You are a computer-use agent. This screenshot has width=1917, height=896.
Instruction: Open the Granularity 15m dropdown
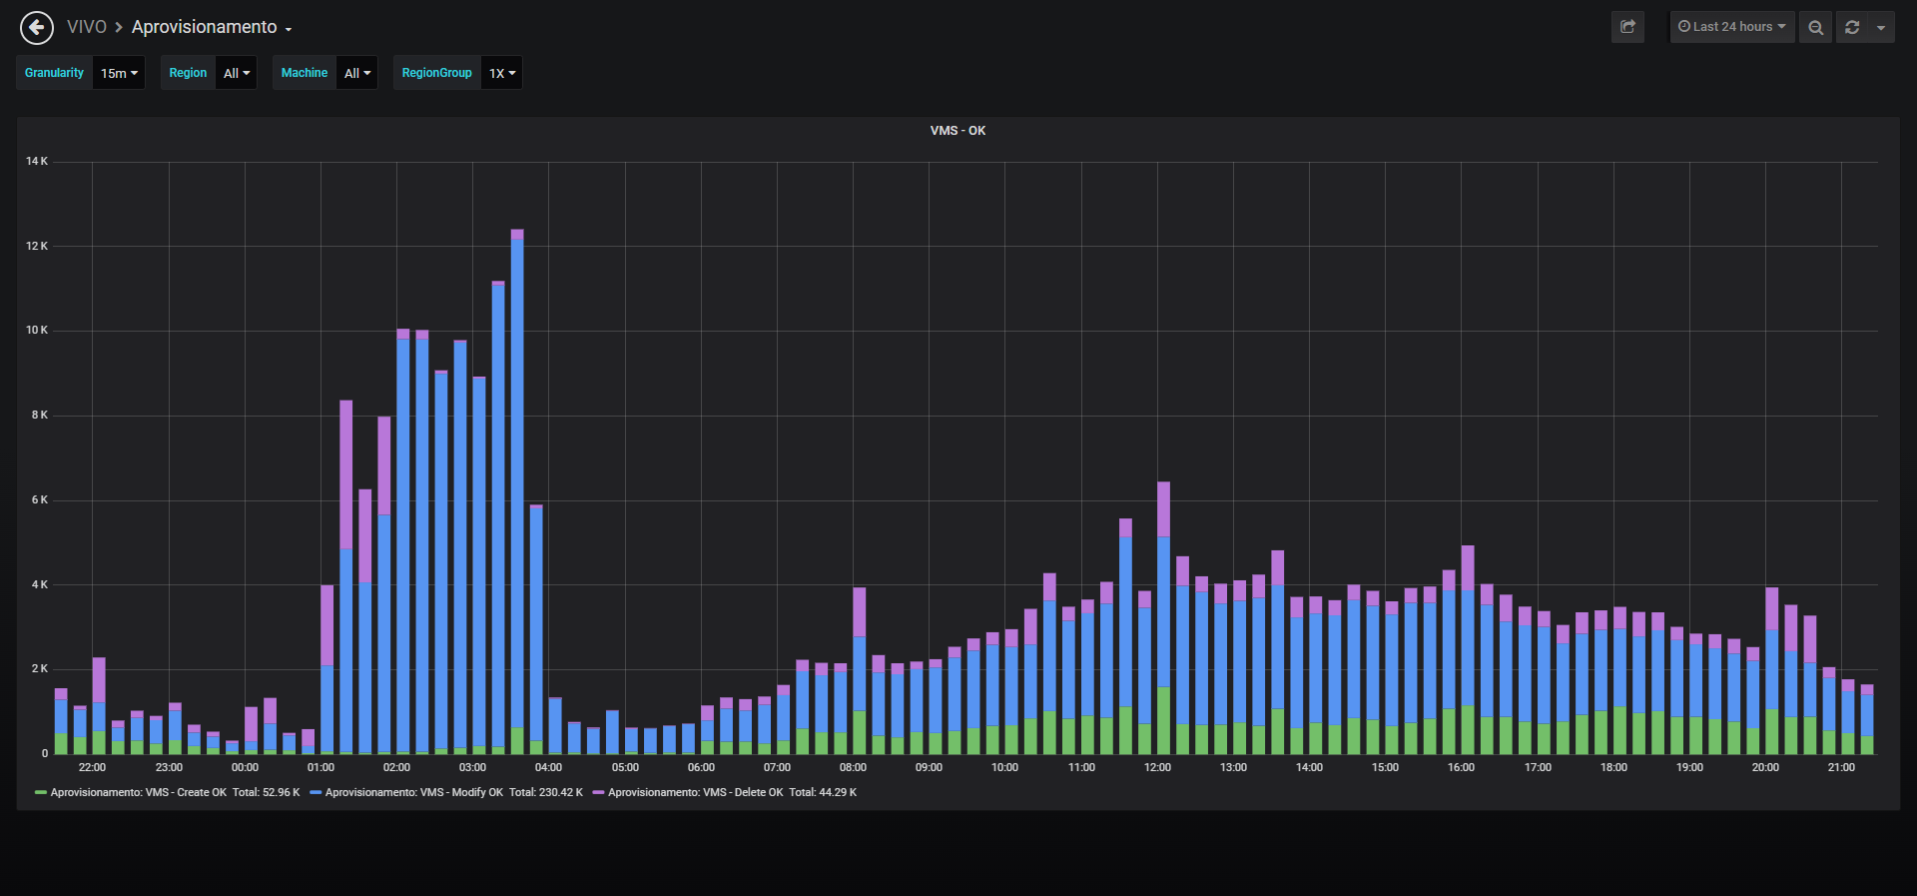tap(119, 73)
